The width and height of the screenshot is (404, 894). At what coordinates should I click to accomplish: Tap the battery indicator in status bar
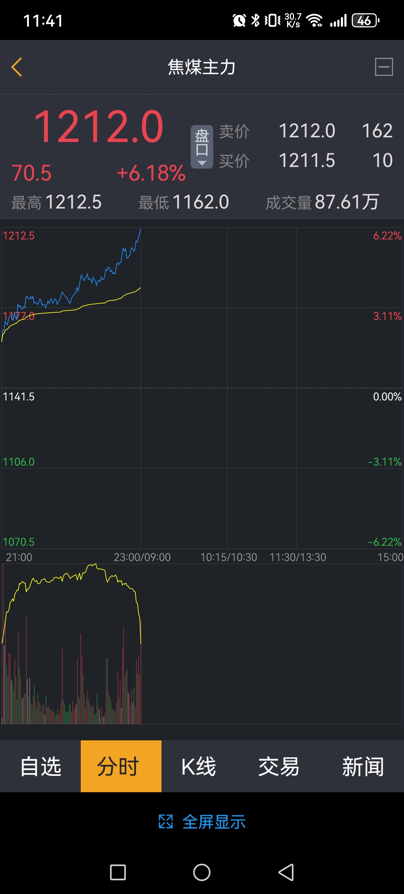point(365,21)
